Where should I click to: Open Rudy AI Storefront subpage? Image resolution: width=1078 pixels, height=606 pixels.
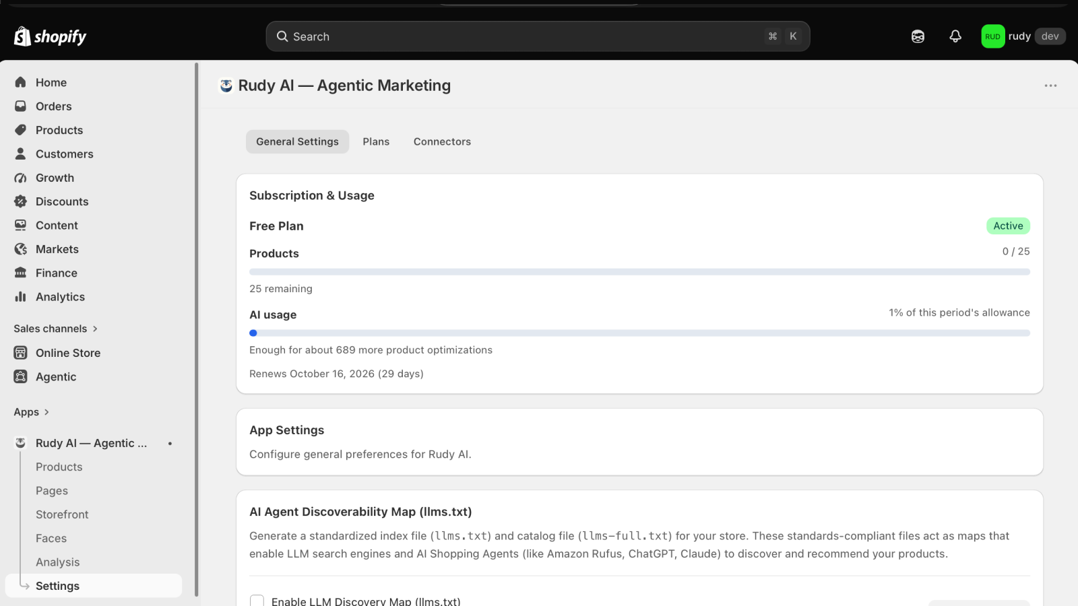pos(62,514)
